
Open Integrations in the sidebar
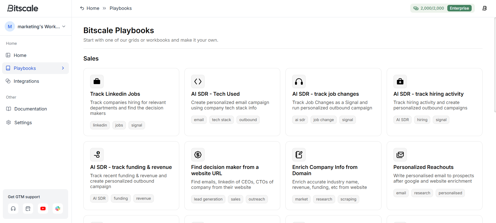35,81
